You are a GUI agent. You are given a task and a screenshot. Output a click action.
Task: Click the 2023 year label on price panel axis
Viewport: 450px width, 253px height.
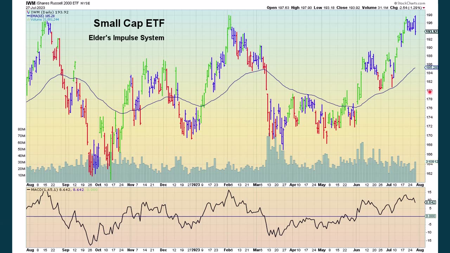point(196,184)
